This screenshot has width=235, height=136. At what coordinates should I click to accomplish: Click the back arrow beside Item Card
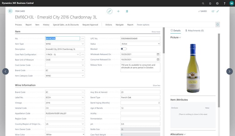pyautogui.click(x=10, y=11)
